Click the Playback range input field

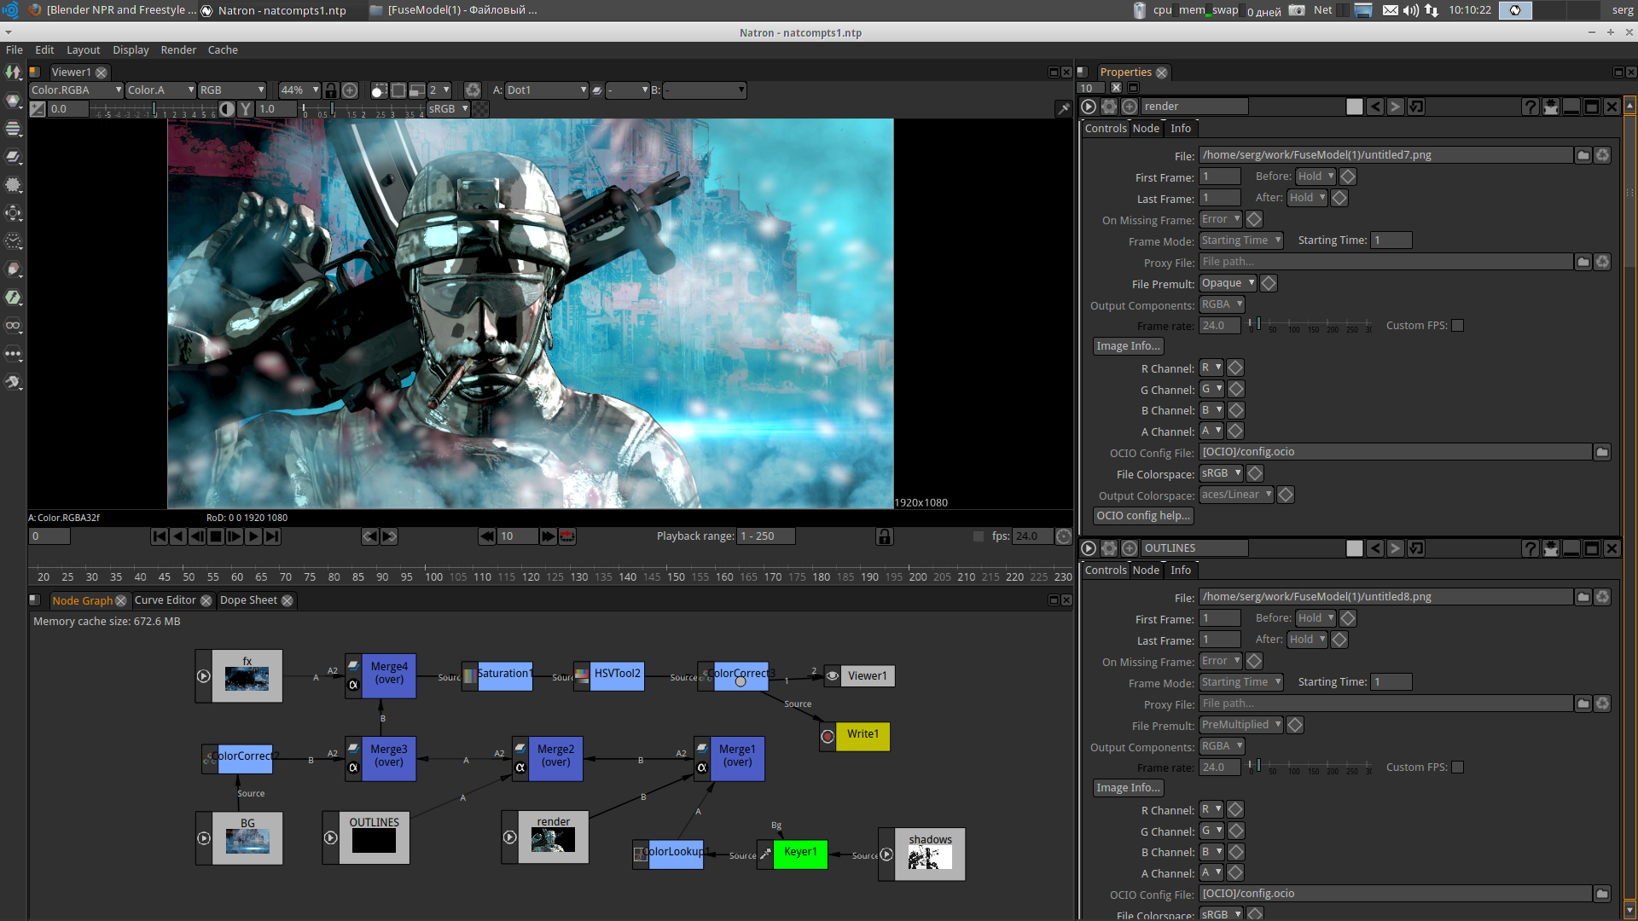[x=766, y=536]
